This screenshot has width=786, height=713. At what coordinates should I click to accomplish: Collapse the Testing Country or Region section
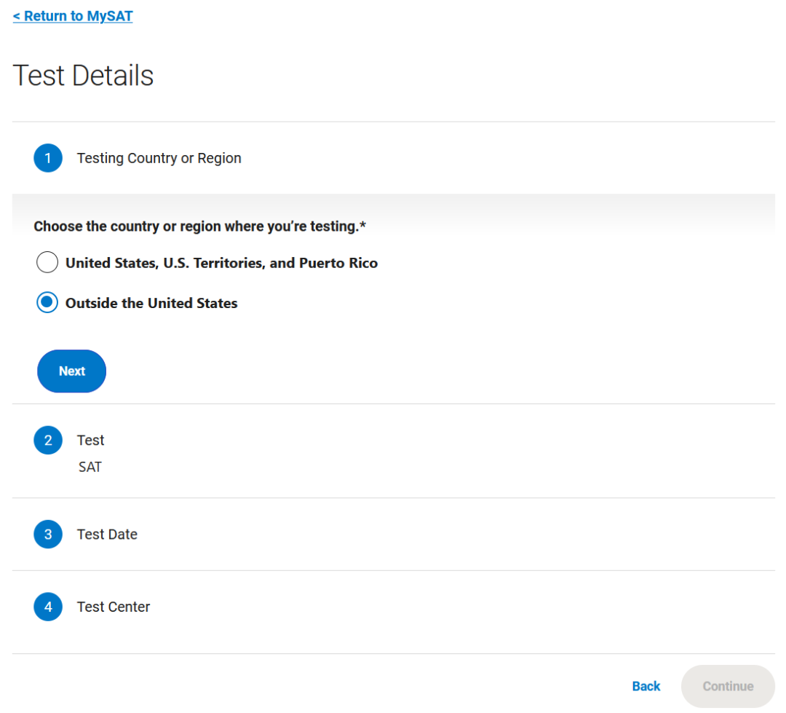(159, 158)
